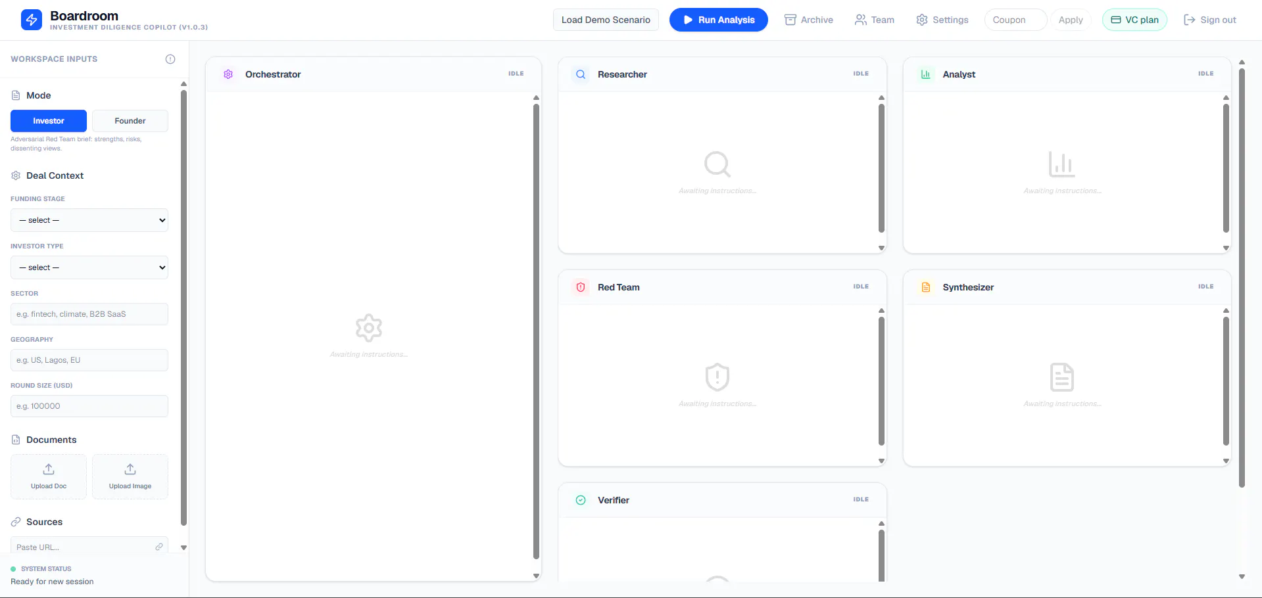Click the large gear placeholder in Orchestrator panel
This screenshot has width=1262, height=598.
click(x=369, y=327)
